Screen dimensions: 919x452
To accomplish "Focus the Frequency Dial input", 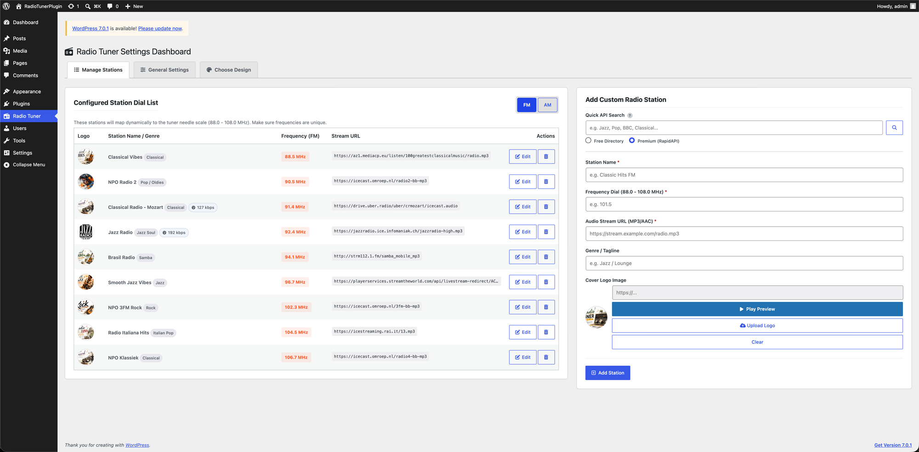I will (x=744, y=204).
